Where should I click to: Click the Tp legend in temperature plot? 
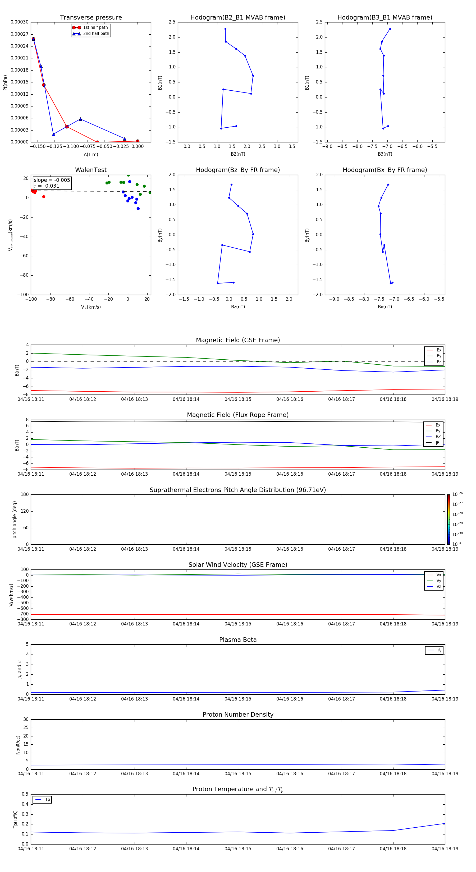click(x=42, y=800)
